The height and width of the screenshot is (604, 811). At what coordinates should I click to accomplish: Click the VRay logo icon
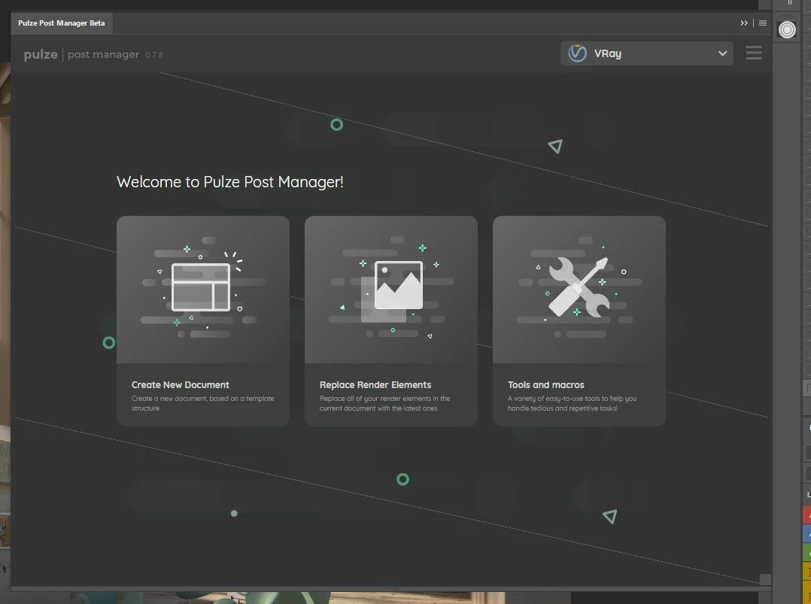click(x=577, y=53)
